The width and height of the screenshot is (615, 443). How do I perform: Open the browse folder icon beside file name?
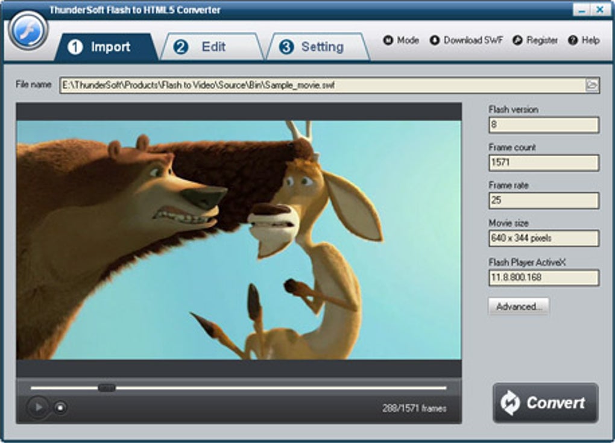click(592, 85)
